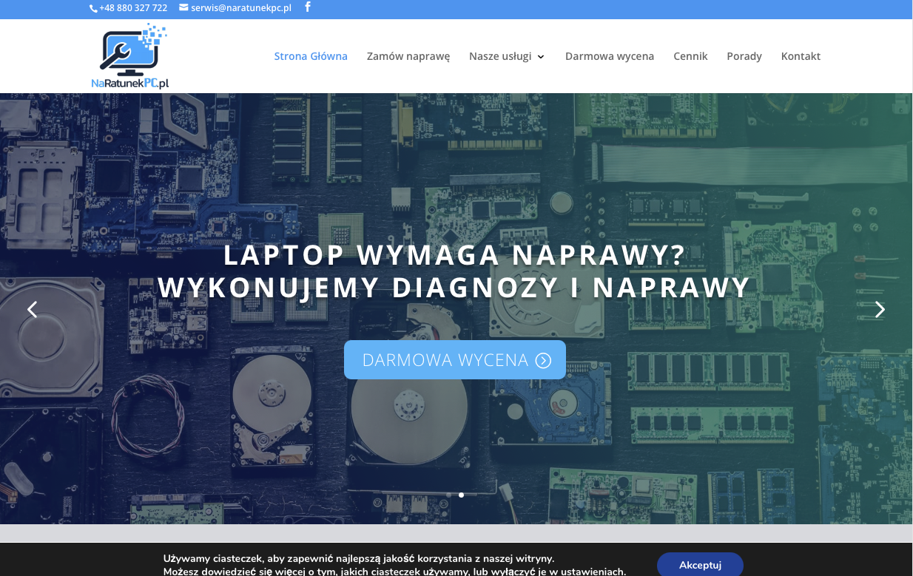The width and height of the screenshot is (913, 576).
Task: Click the NaRatunekPC.pl logo
Action: 130,55
